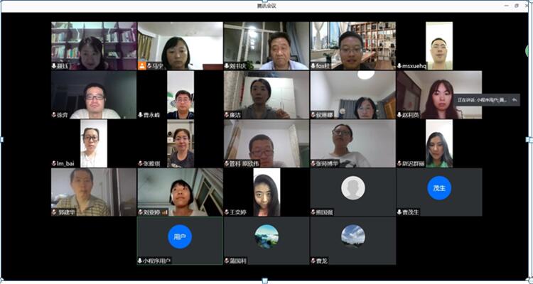This screenshot has width=533, height=284.
Task: Click the signal bars icon after 刘亚婷
Action: coord(165,212)
